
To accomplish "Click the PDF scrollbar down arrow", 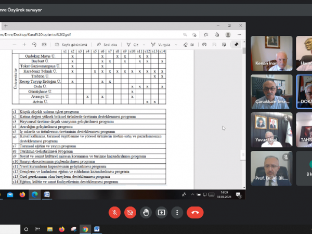I will (x=244, y=187).
